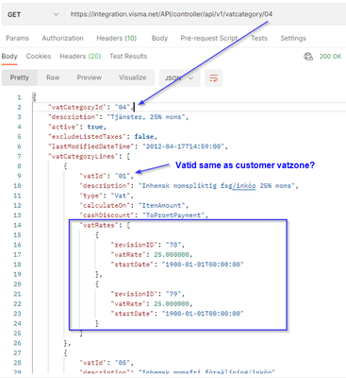Switch to Raw view
This screenshot has height=378, width=346.
coord(53,77)
